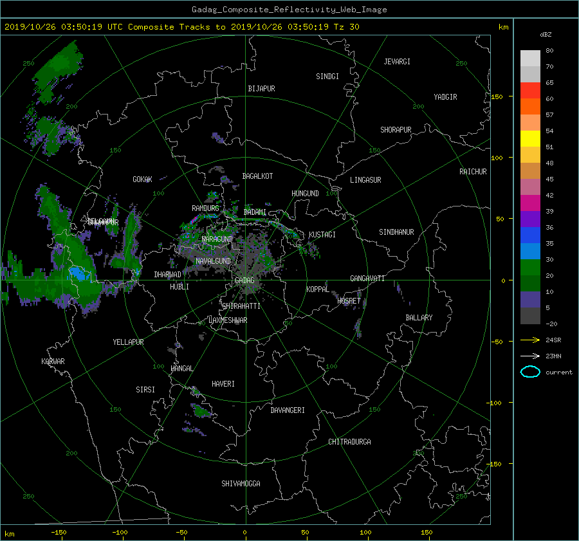Click the CHITRADURGA city label
The height and width of the screenshot is (541, 579).
pos(349,442)
